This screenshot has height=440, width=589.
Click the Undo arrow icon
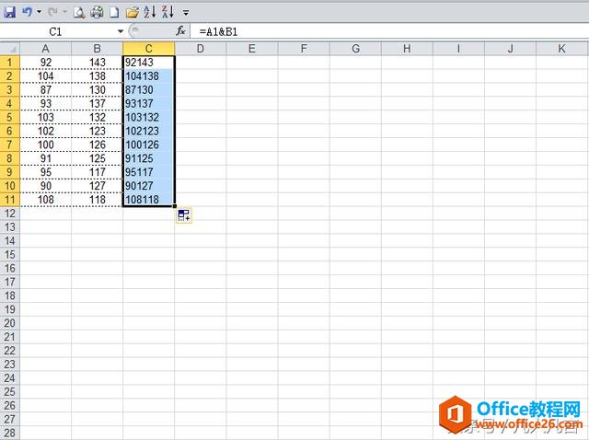click(x=28, y=12)
